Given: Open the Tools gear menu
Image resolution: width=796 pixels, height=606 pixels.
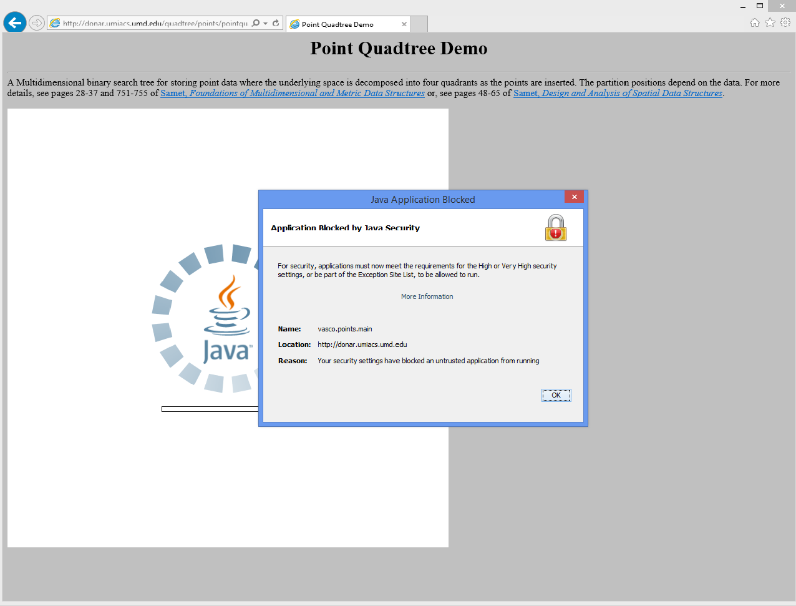Looking at the screenshot, I should 785,22.
